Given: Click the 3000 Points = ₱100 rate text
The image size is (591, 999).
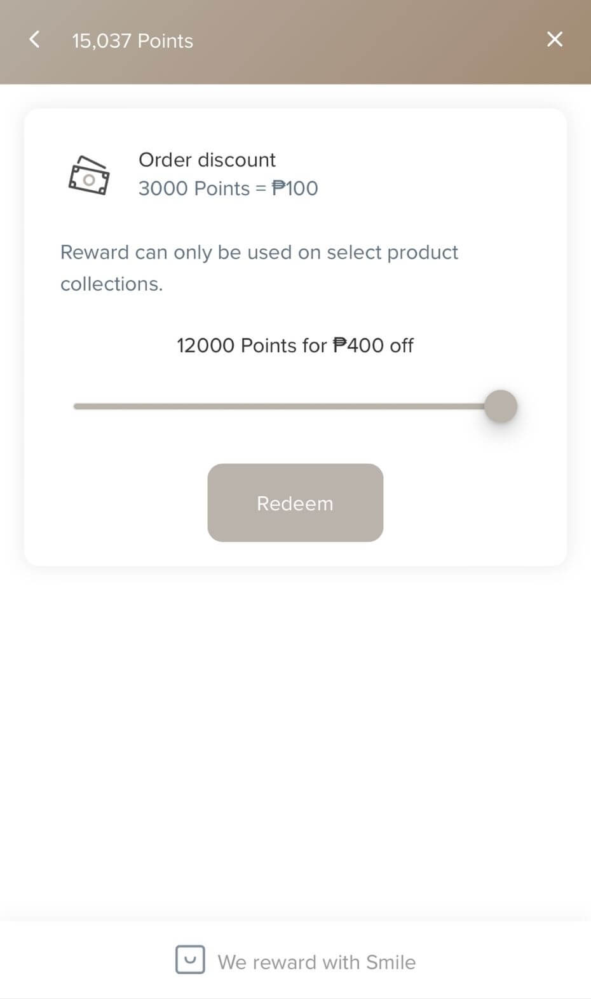Looking at the screenshot, I should (228, 188).
